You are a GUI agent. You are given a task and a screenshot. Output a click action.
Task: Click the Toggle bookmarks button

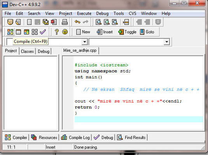(x=127, y=32)
